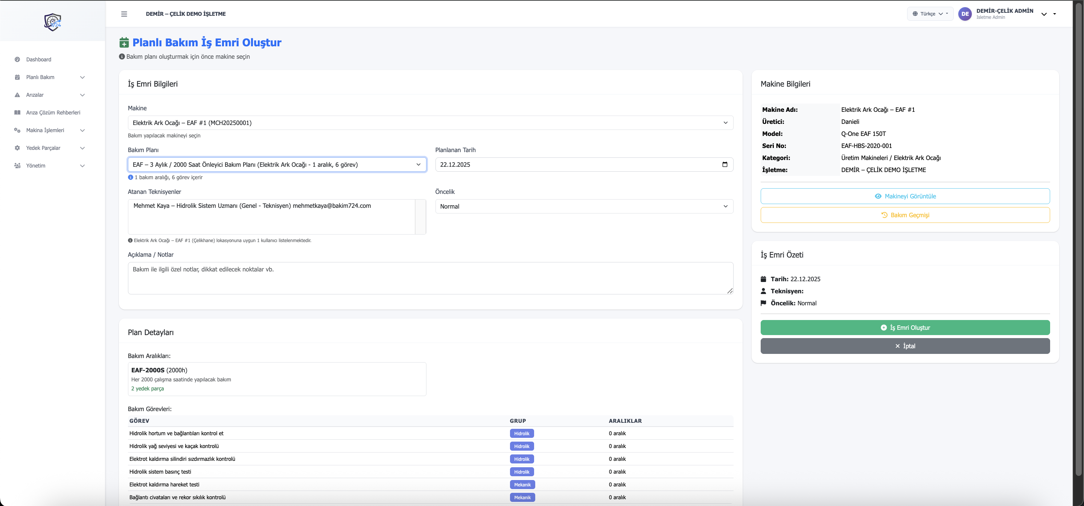
Task: Click the green İş Emri Oluştur button
Action: point(905,328)
